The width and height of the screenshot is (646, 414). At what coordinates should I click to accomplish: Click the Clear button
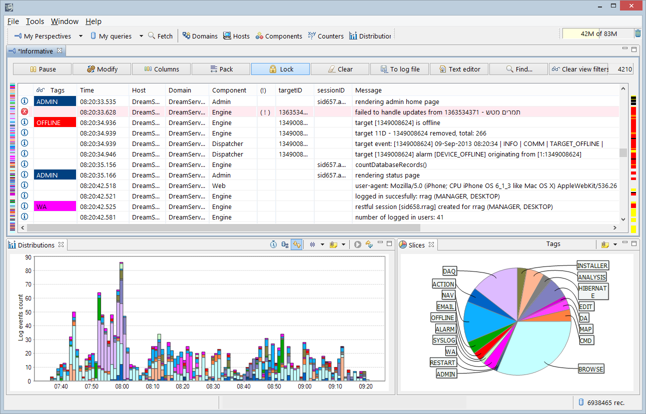point(340,69)
